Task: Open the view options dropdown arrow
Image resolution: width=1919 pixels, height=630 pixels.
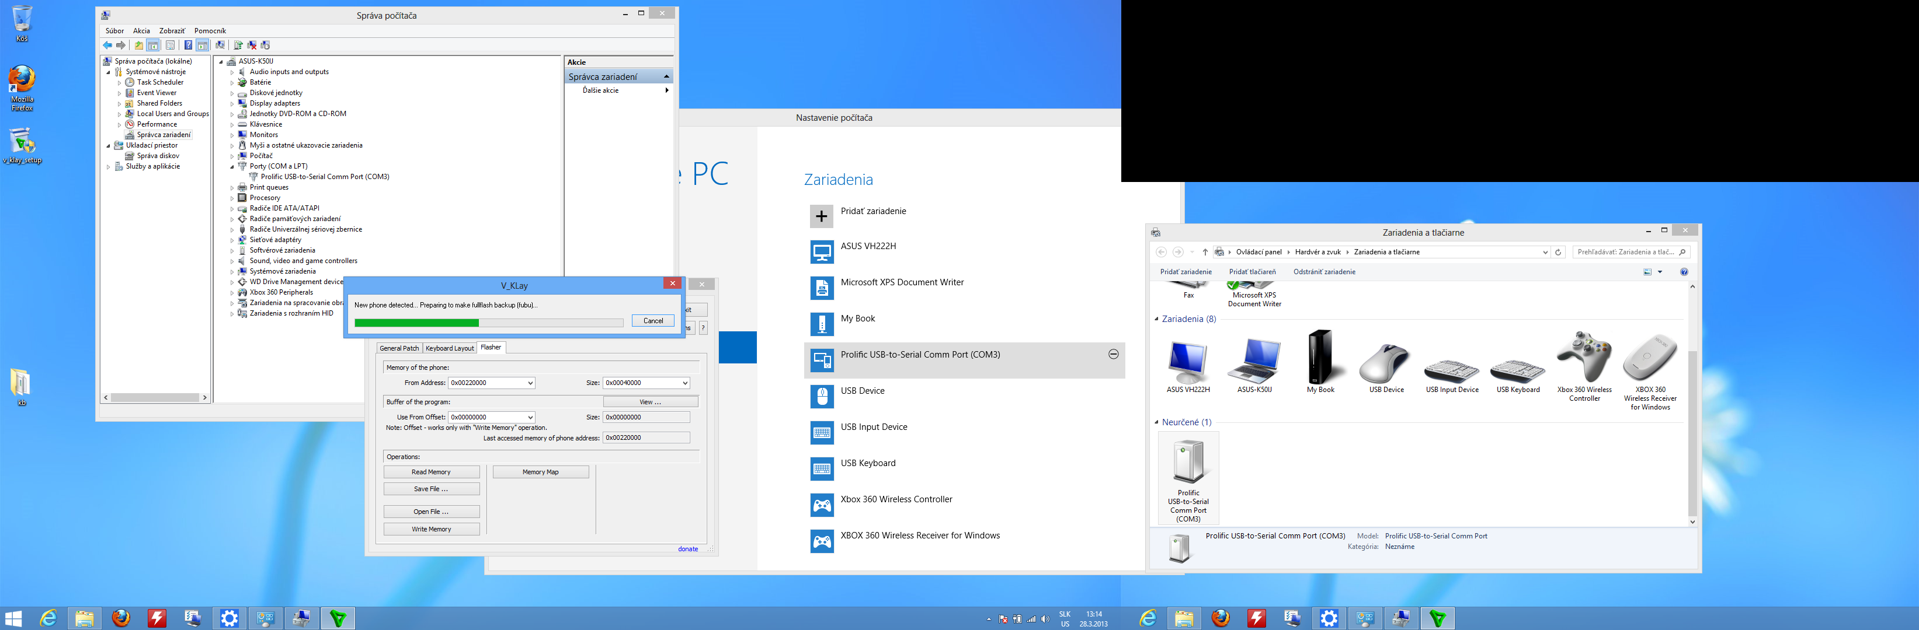Action: [1660, 272]
